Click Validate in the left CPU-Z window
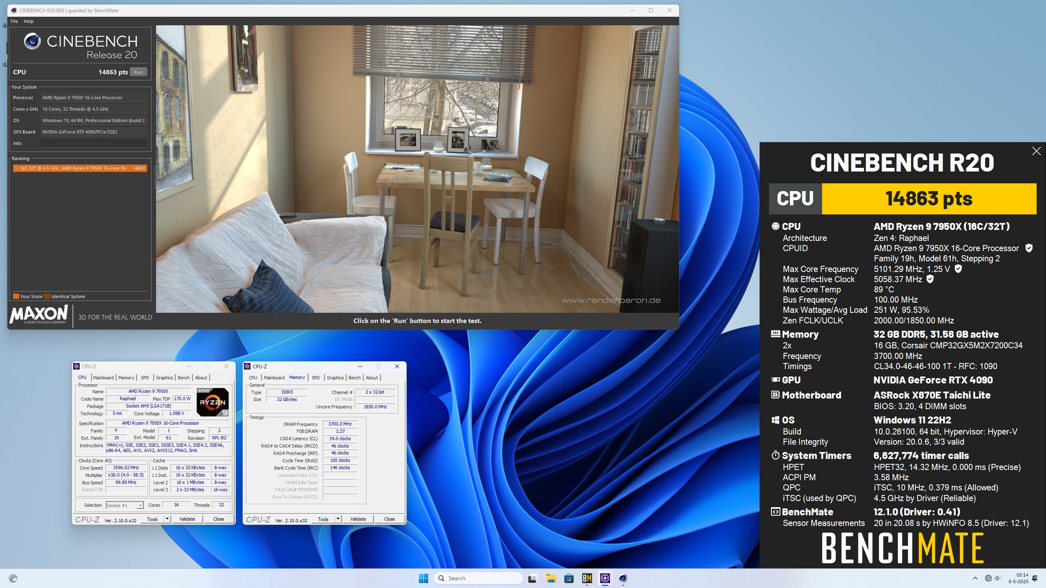 [x=187, y=519]
